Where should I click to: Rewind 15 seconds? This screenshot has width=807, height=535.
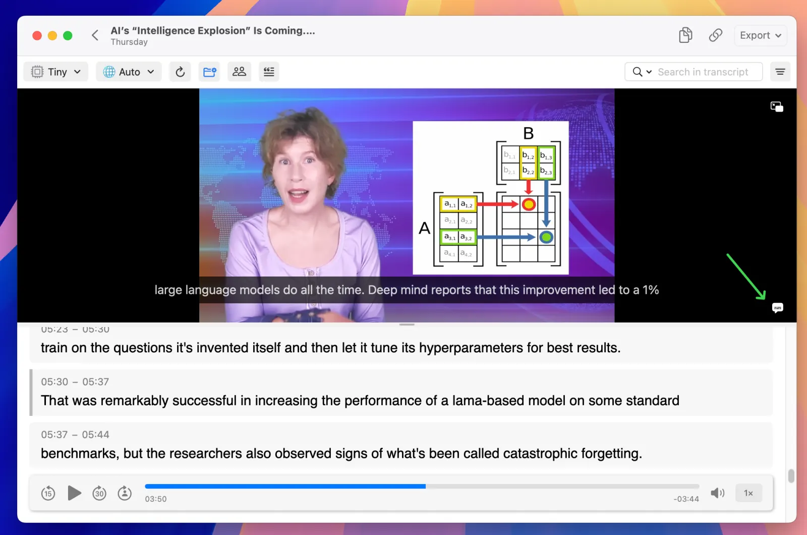[48, 493]
